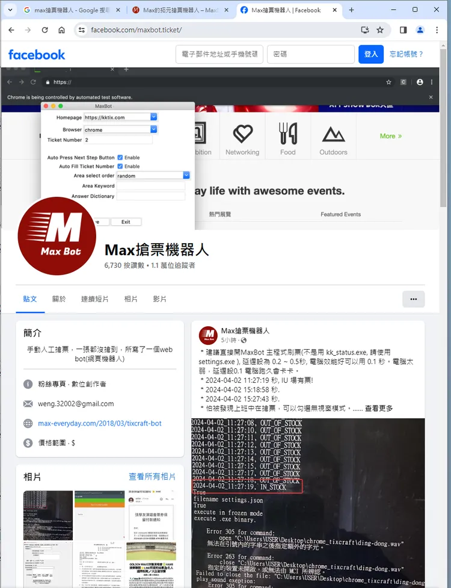Click the 5小時 post timestamp

click(229, 340)
